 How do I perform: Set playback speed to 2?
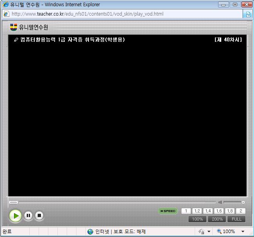pyautogui.click(x=241, y=211)
